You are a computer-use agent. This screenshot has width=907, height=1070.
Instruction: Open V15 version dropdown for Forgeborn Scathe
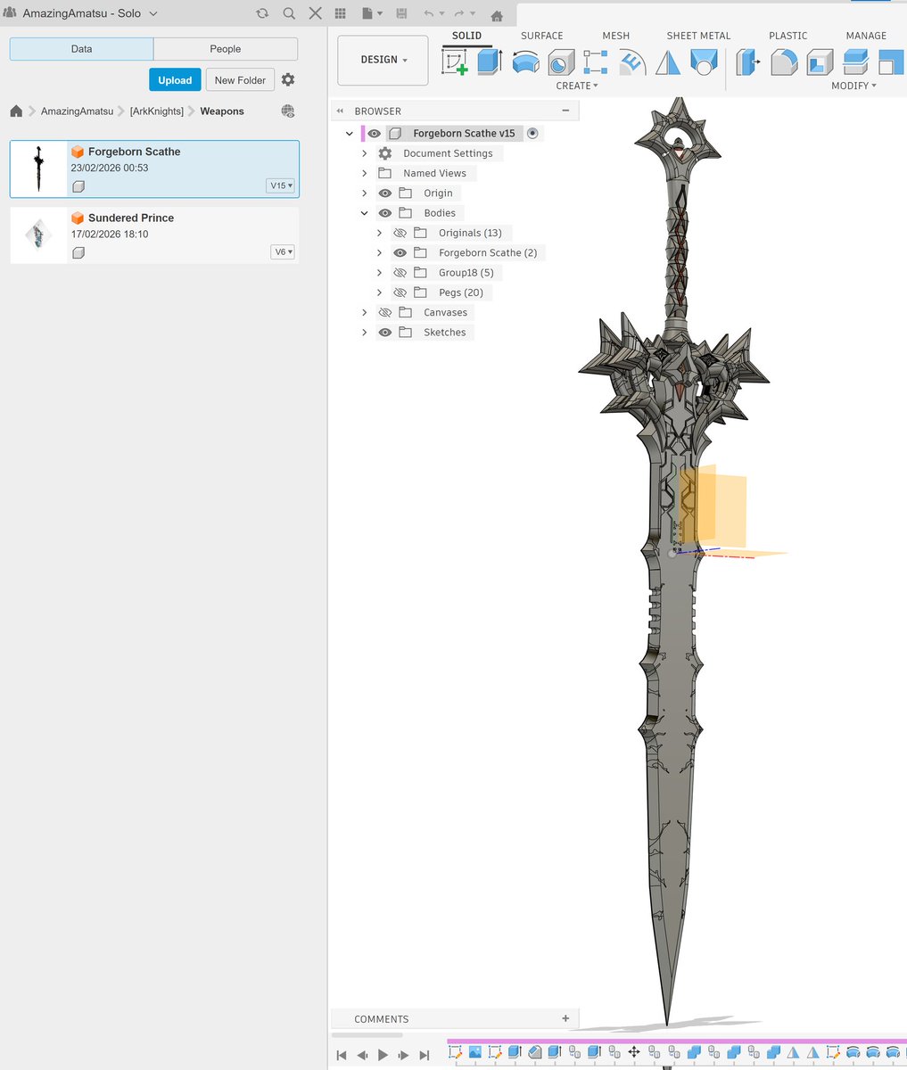coord(280,185)
